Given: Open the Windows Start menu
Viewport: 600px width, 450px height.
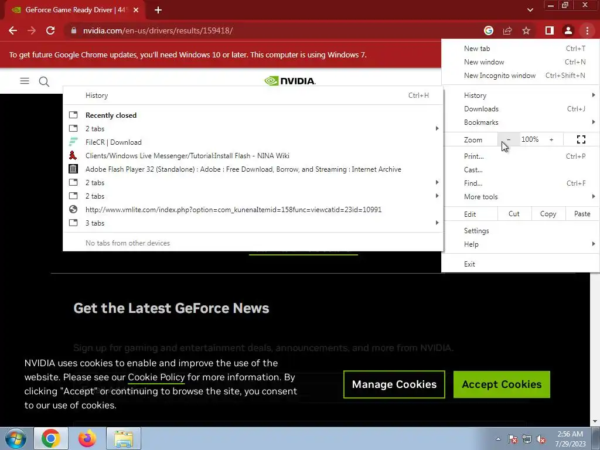Looking at the screenshot, I should click(x=16, y=438).
